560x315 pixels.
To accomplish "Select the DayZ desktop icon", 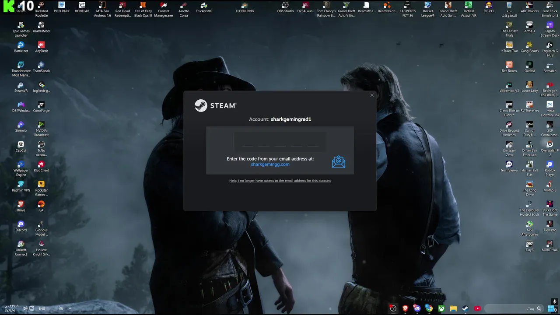I will pyautogui.click(x=529, y=246).
